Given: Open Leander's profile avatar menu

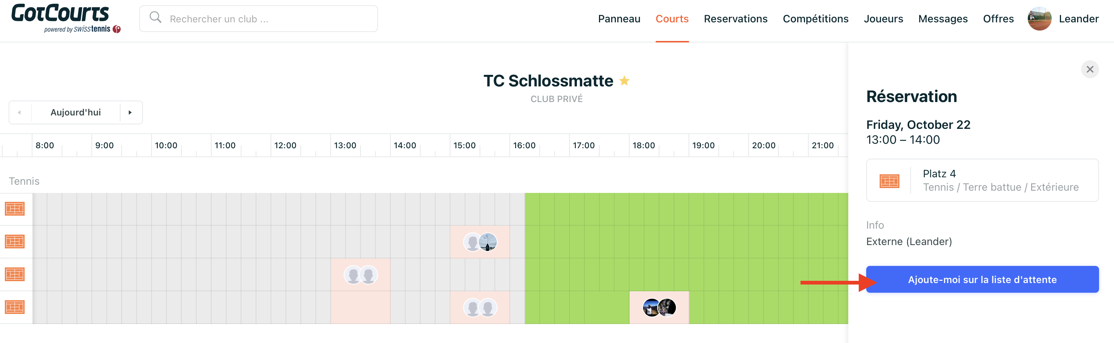Looking at the screenshot, I should coord(1039,19).
